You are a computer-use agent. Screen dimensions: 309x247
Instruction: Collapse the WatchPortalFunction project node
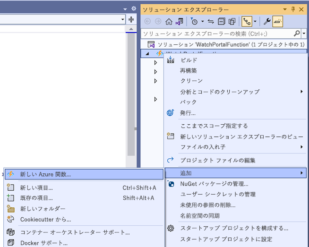[x=147, y=53]
